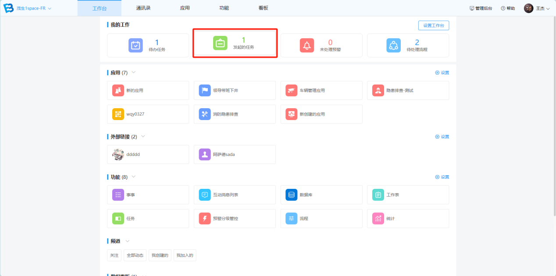Open the 待办任务 calendar icon card
Viewport: 556px width, 276px height.
click(135, 45)
